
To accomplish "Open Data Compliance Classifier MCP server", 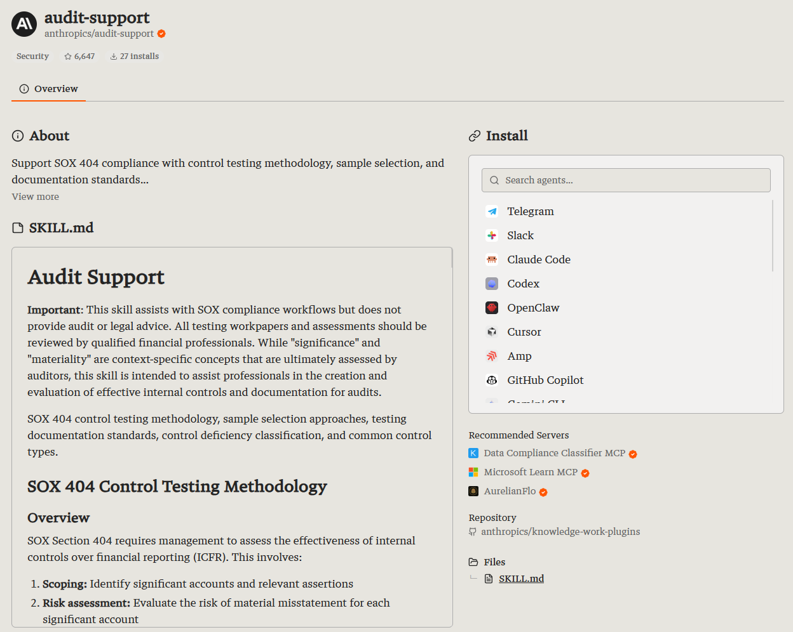I will [x=554, y=453].
